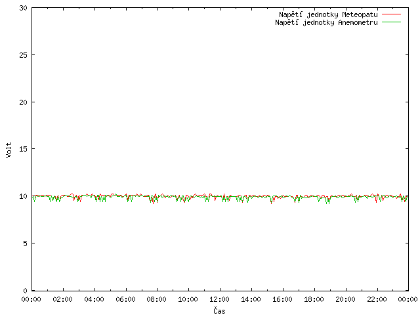Click the y-axis value 15
Viewport: 420px width, 315px height.
24,149
